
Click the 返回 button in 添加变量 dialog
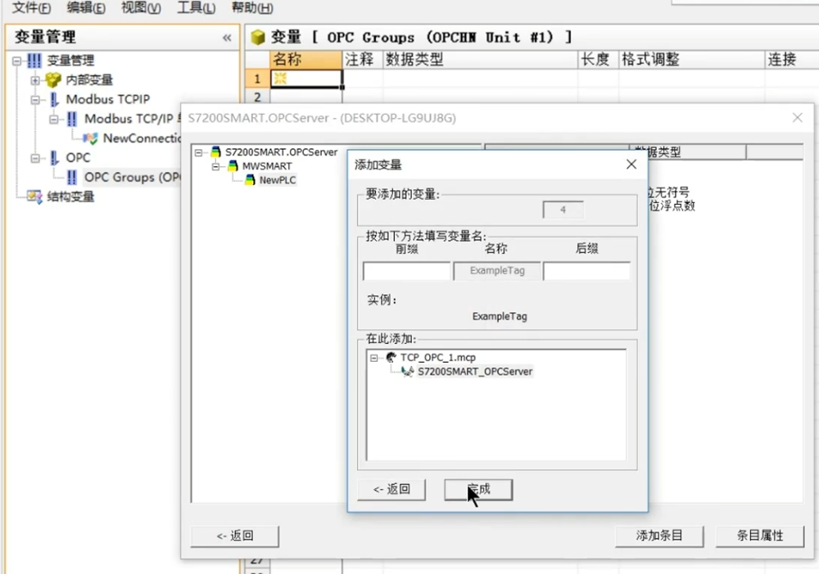(x=391, y=490)
